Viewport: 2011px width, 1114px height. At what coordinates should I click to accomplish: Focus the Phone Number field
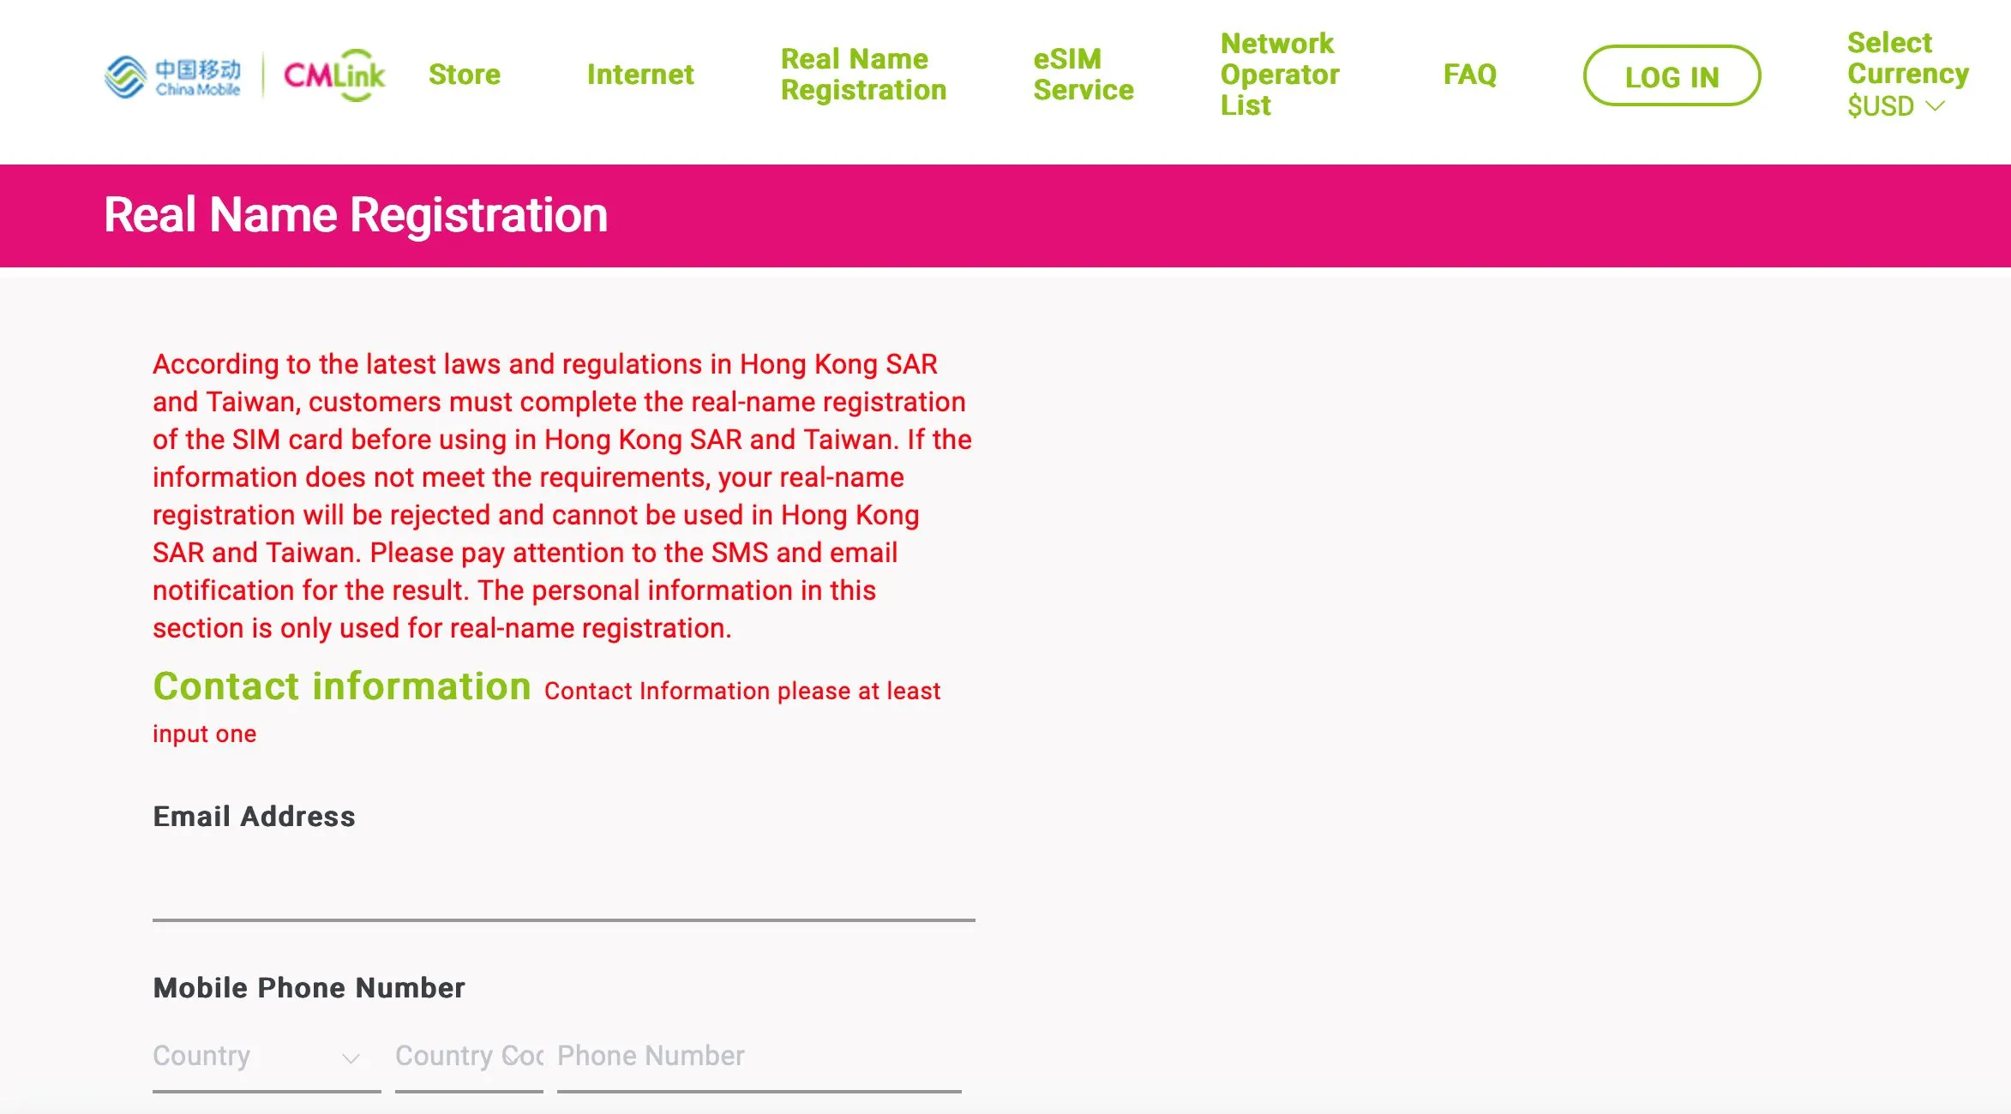pos(759,1057)
